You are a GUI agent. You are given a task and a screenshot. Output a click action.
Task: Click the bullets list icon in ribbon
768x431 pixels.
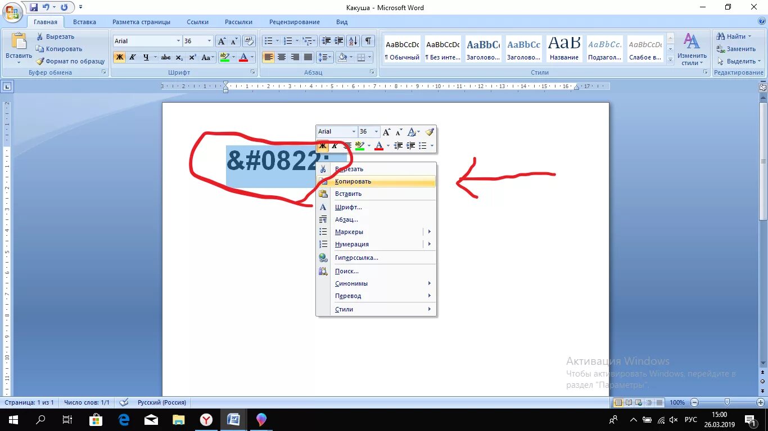tap(269, 41)
